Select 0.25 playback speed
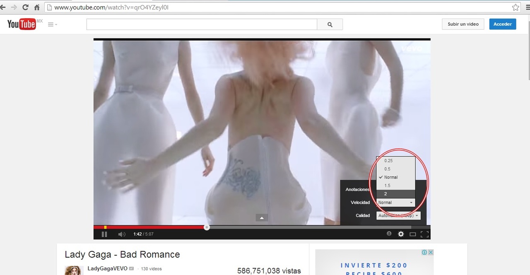The width and height of the screenshot is (530, 275). coord(395,161)
